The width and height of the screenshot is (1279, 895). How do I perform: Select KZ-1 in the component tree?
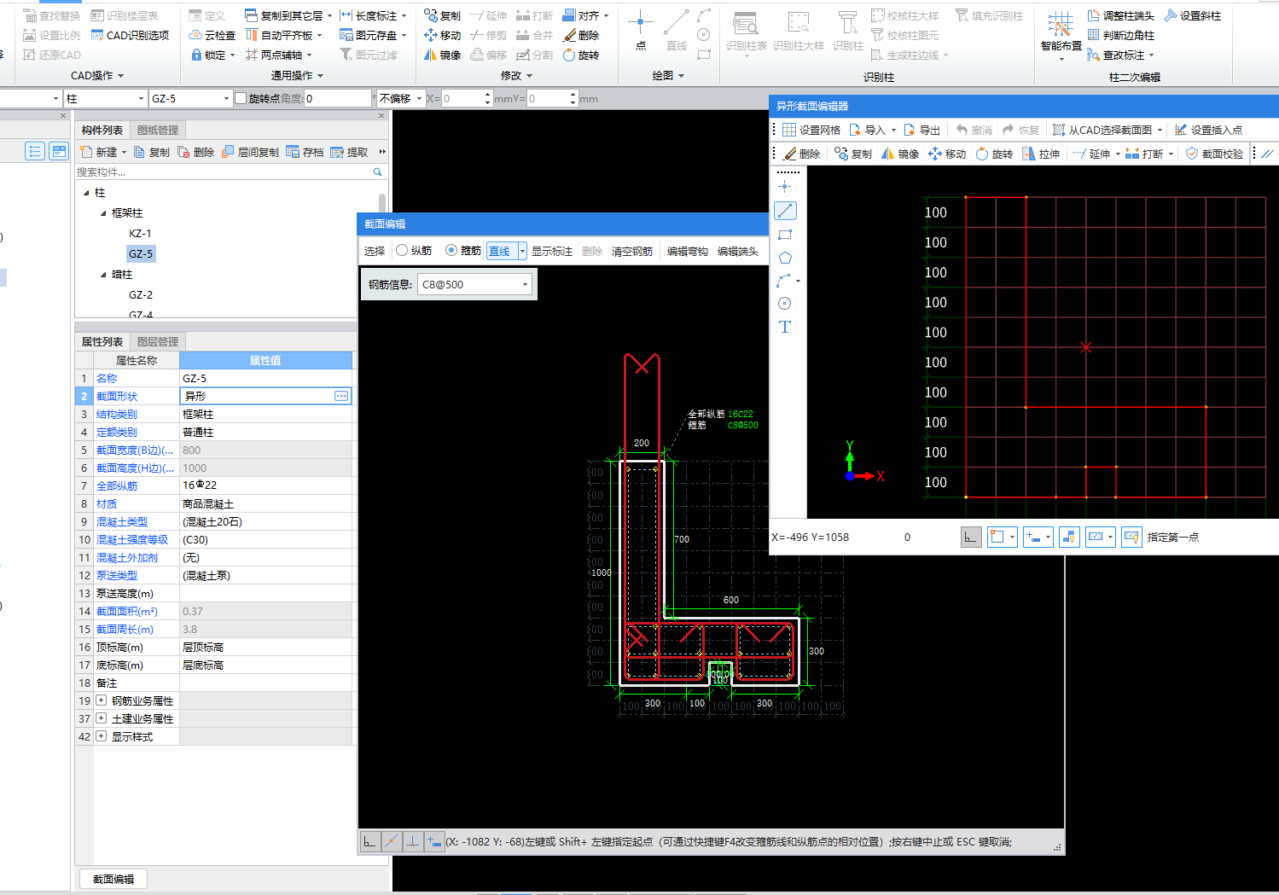pos(140,233)
